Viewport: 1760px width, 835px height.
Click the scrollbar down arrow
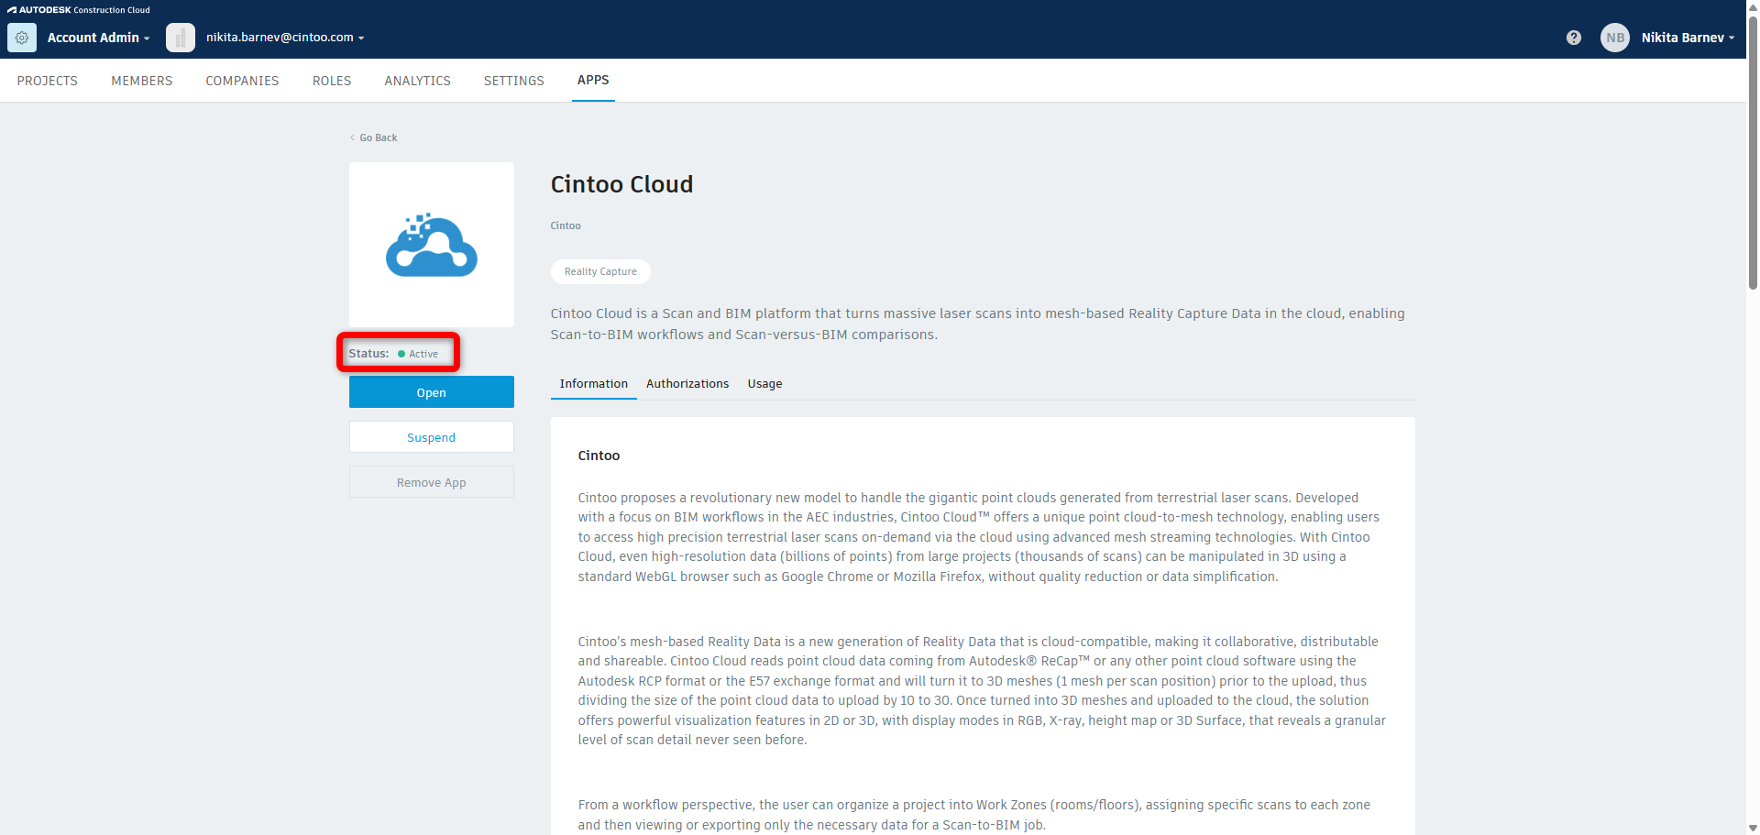pos(1753,828)
